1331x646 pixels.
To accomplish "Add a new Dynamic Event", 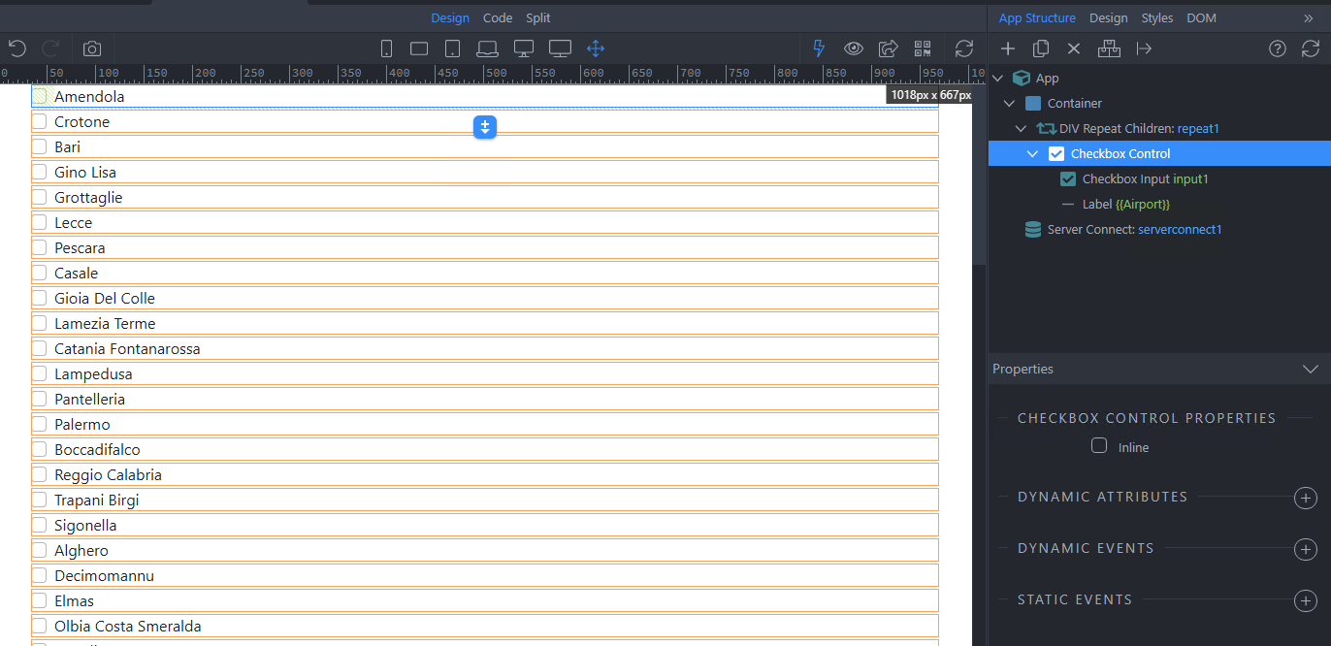I will click(x=1306, y=550).
